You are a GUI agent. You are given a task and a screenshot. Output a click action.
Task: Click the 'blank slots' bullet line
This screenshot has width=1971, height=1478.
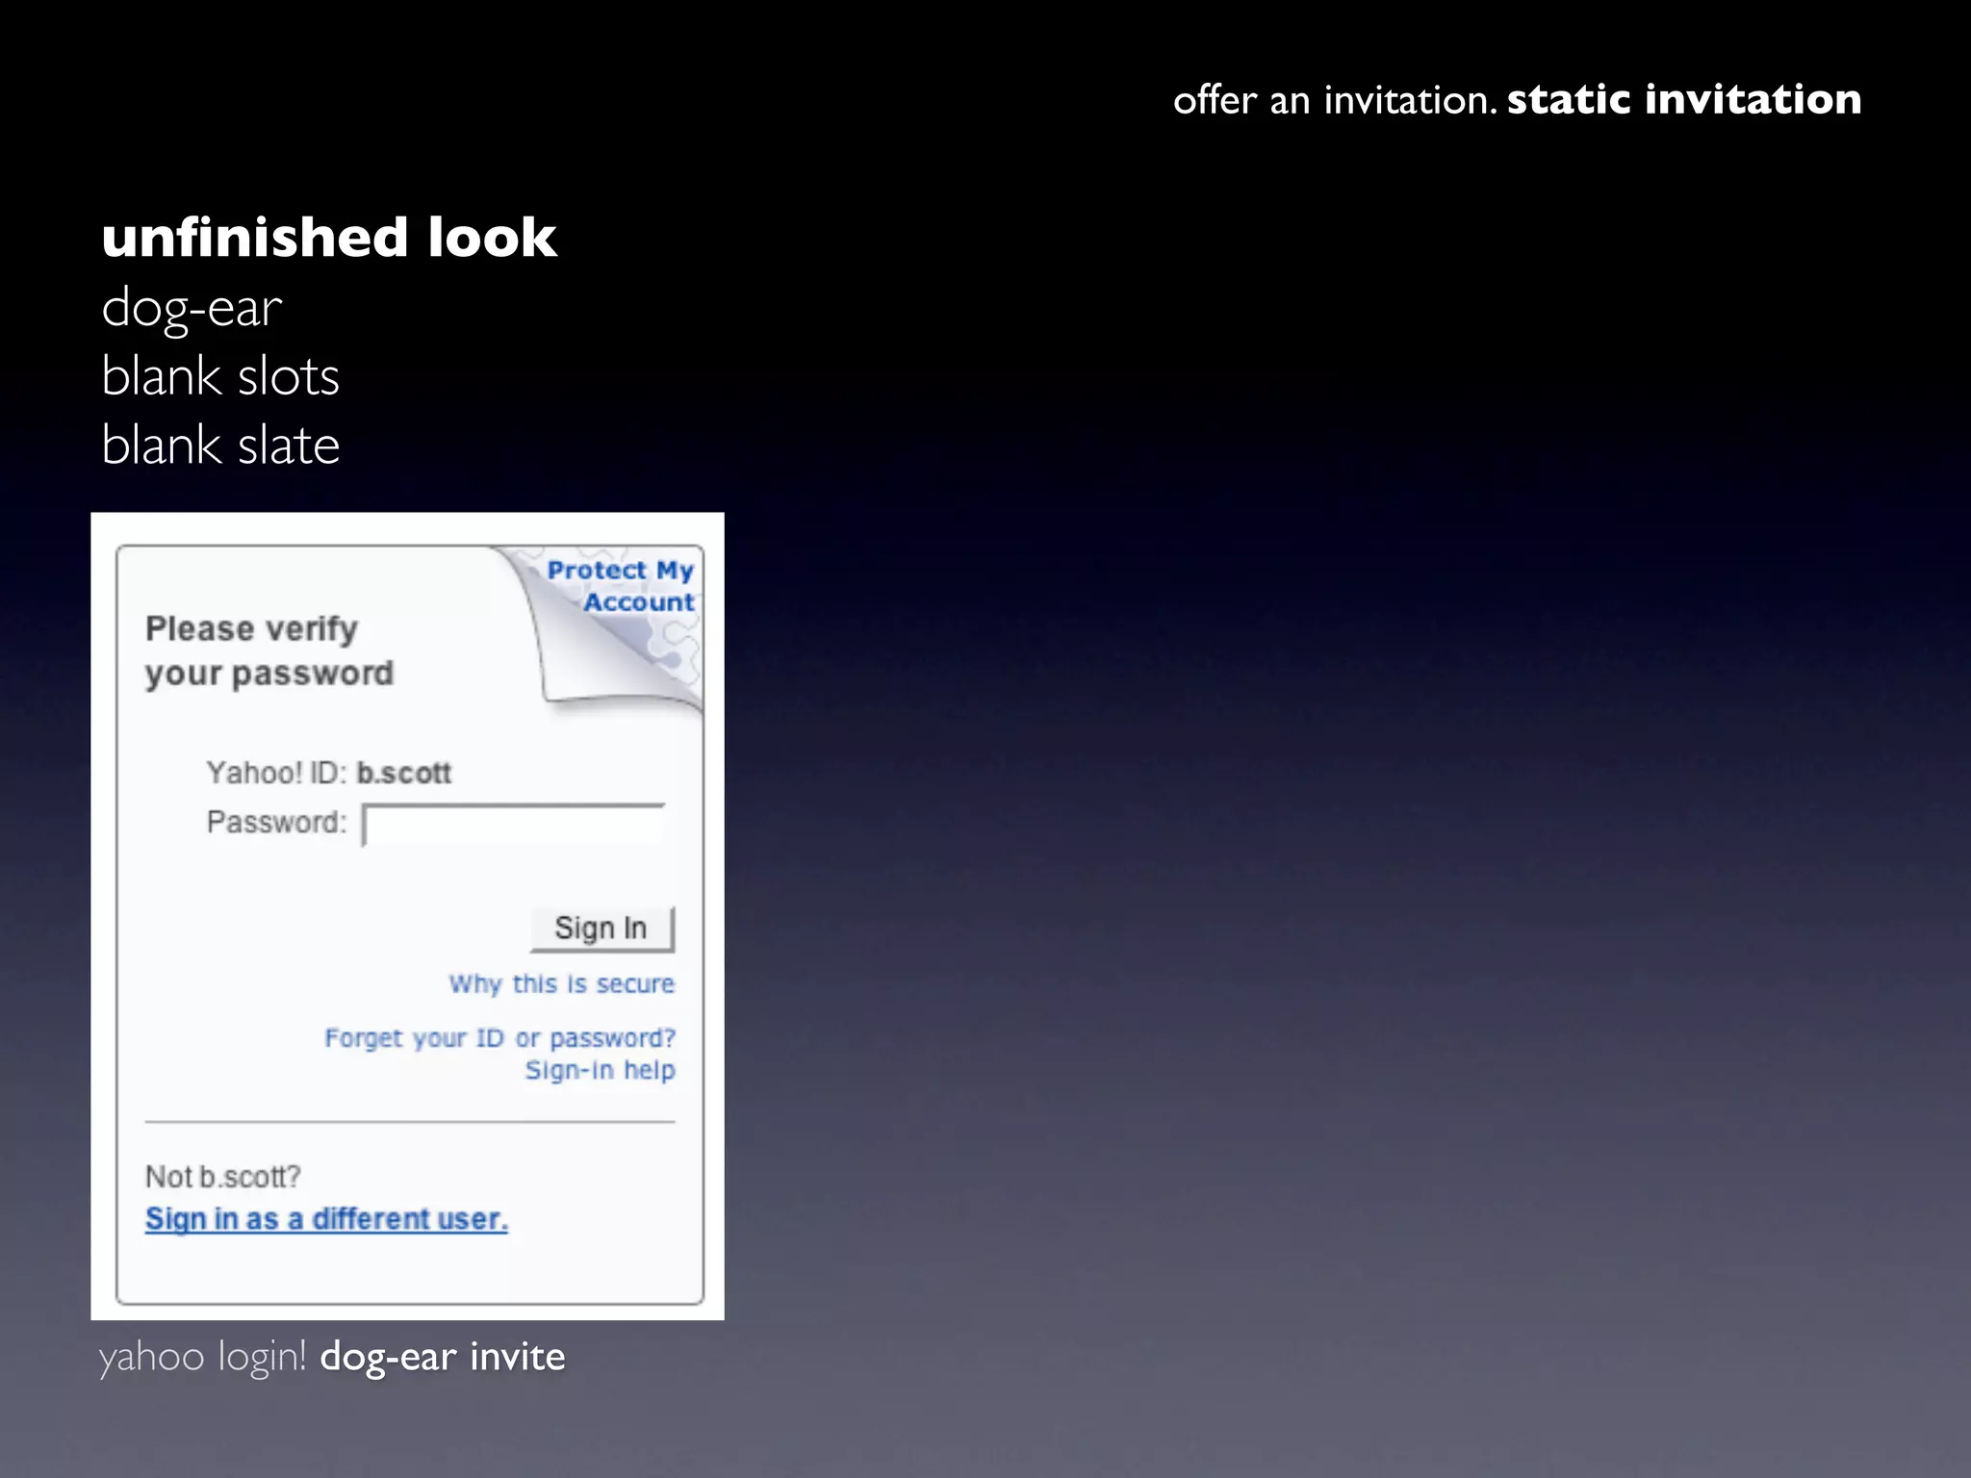[220, 376]
